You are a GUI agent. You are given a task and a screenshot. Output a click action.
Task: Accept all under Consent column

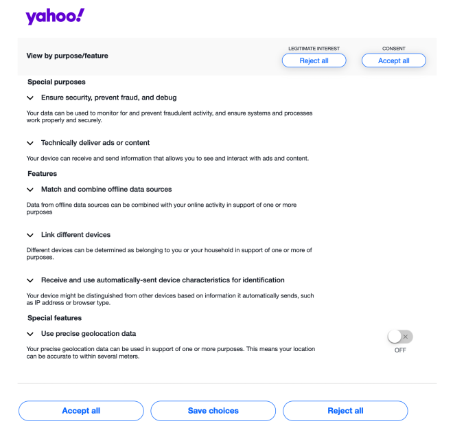(x=393, y=60)
